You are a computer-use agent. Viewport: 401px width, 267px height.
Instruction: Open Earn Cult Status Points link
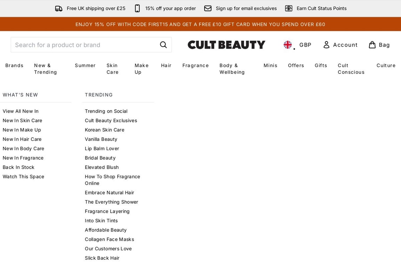(x=322, y=8)
